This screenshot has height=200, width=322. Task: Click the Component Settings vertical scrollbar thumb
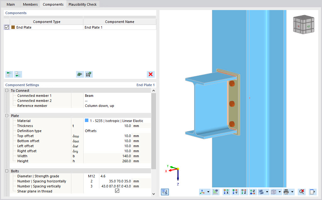click(153, 131)
